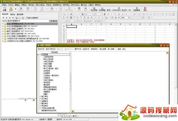Collapse the 工程信息 root node
The image size is (178, 121).
40,55
